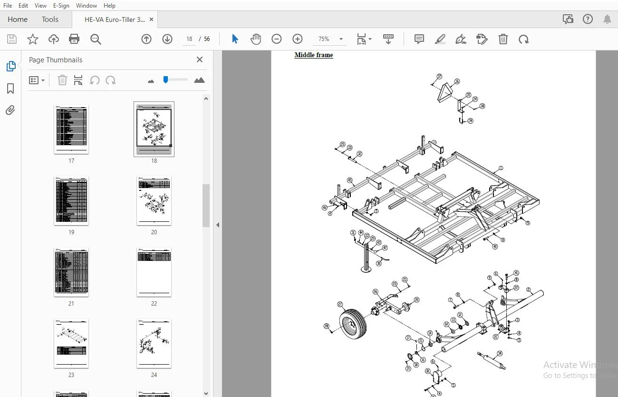Delete selected pages in thumbnails panel
Screen dimensions: 618x397
click(x=62, y=80)
